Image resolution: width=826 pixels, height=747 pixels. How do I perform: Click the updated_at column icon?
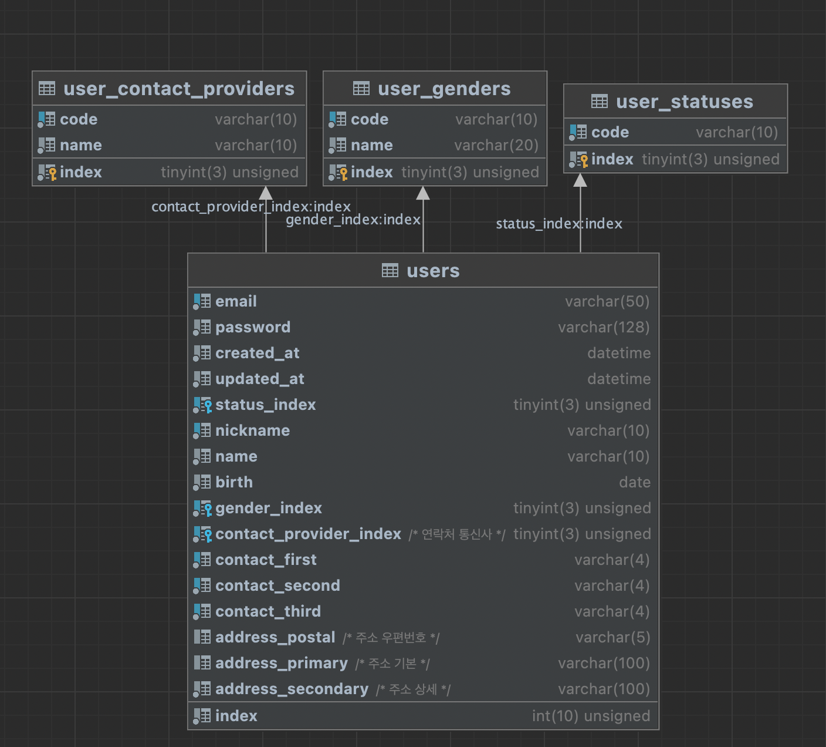(202, 379)
